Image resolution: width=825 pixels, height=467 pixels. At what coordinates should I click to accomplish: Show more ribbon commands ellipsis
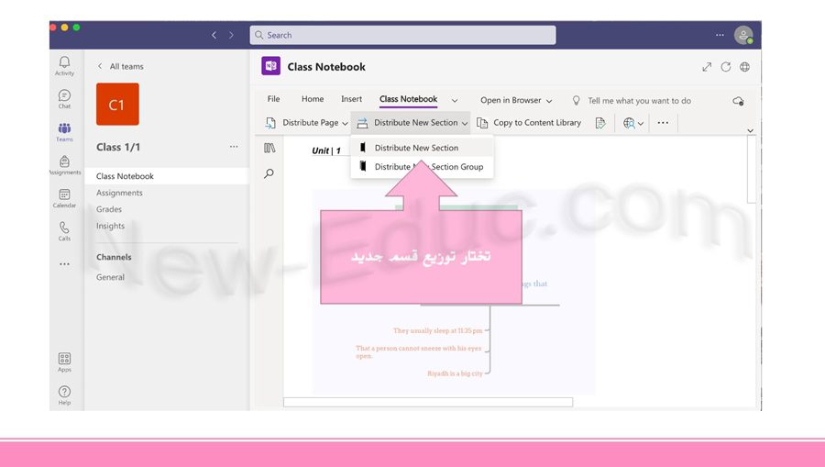coord(663,123)
